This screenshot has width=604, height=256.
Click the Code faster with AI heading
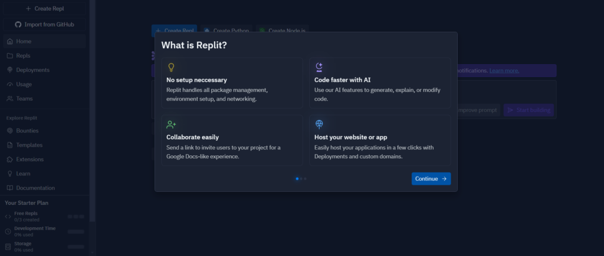[343, 80]
